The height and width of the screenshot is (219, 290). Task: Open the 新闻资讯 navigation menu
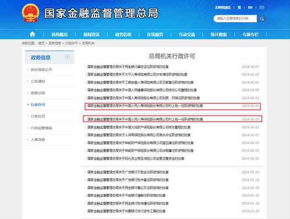(91, 34)
